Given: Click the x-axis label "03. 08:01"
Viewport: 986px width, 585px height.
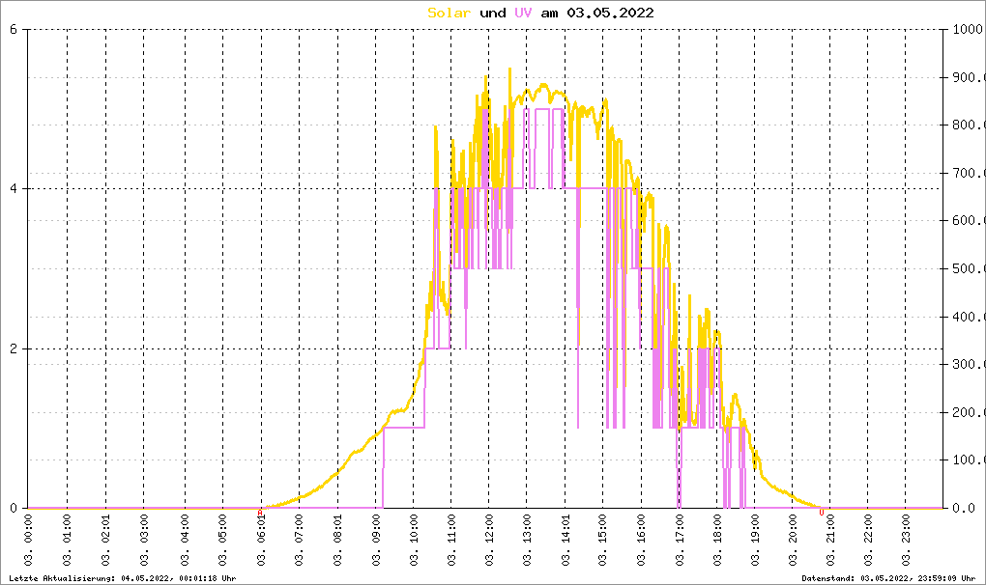Looking at the screenshot, I should coord(338,540).
